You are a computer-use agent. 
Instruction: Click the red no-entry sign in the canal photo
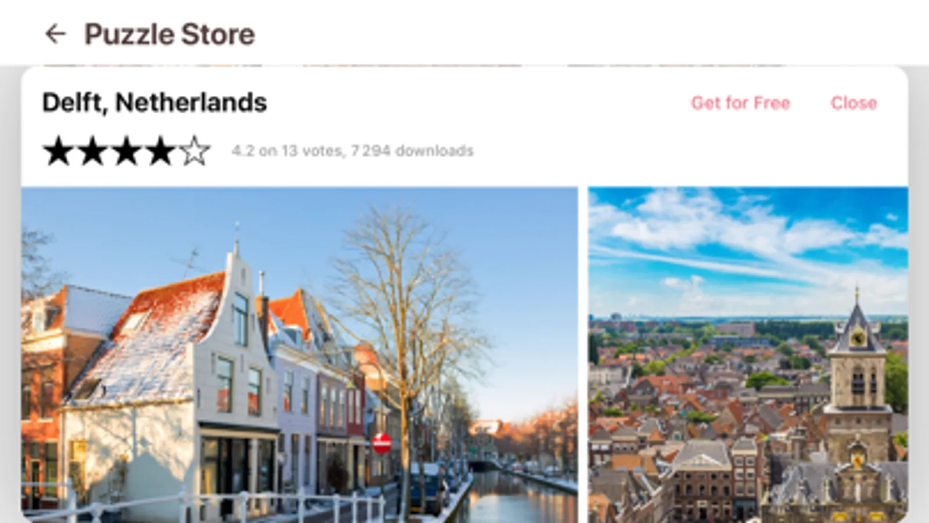click(x=382, y=443)
